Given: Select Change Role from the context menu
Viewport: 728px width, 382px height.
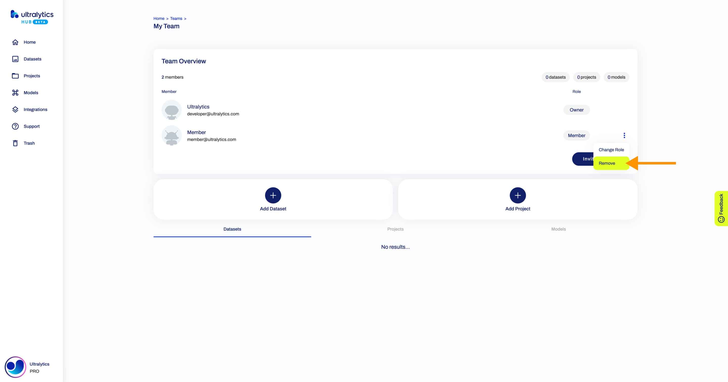Looking at the screenshot, I should [x=611, y=149].
